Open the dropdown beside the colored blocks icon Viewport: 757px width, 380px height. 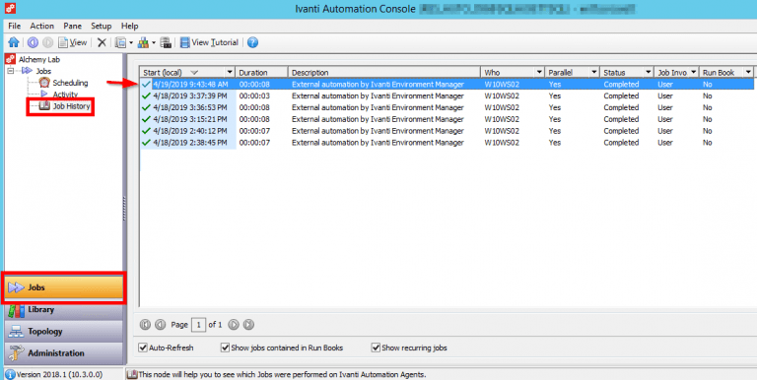pyautogui.click(x=154, y=42)
